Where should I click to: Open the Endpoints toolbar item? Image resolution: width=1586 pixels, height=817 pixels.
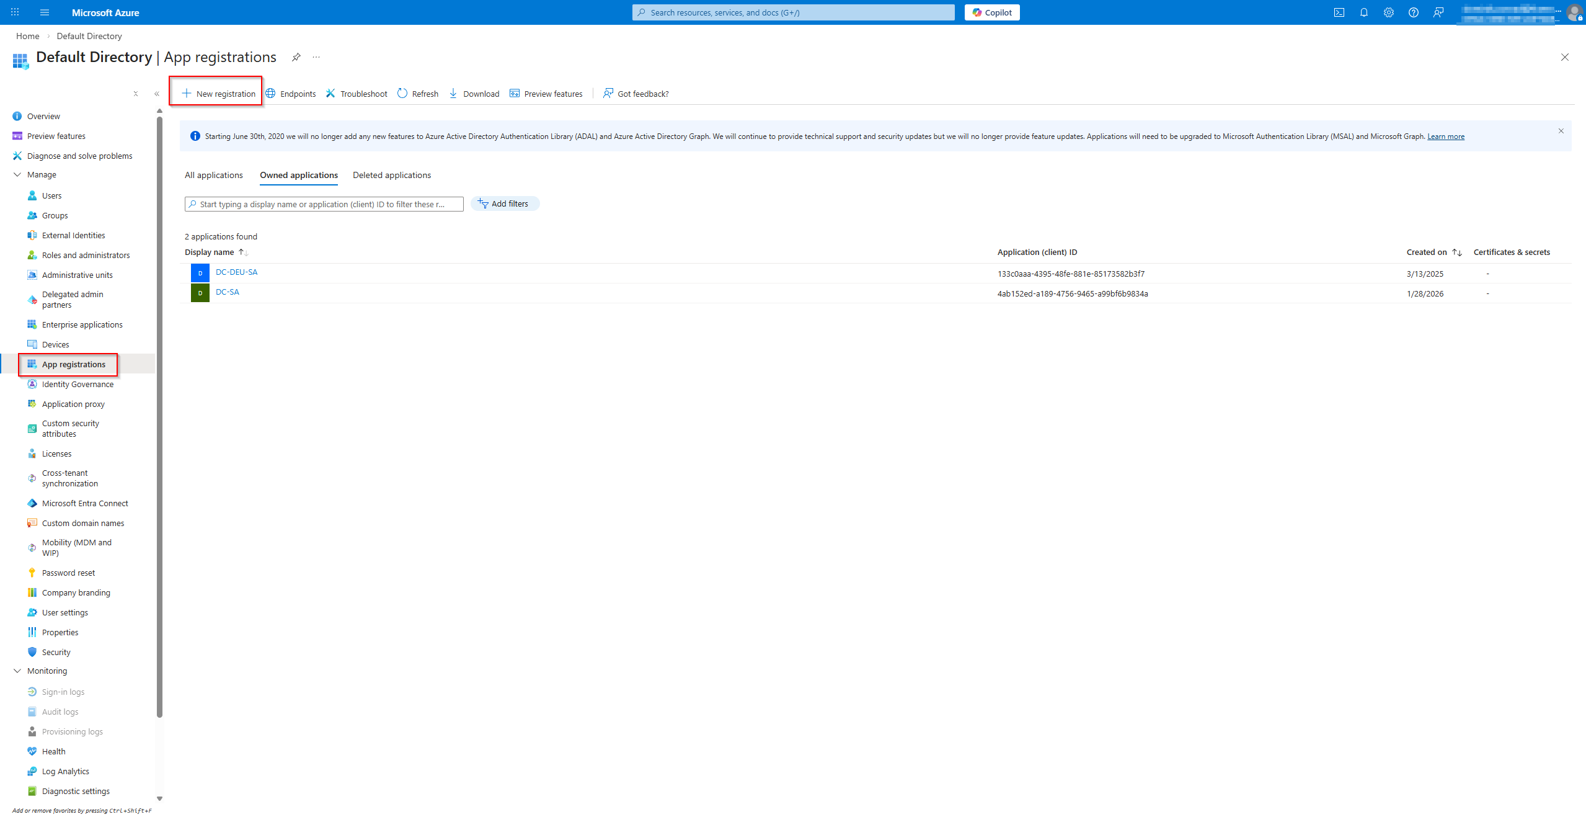(x=291, y=94)
